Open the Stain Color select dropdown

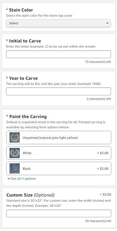(x=59, y=23)
